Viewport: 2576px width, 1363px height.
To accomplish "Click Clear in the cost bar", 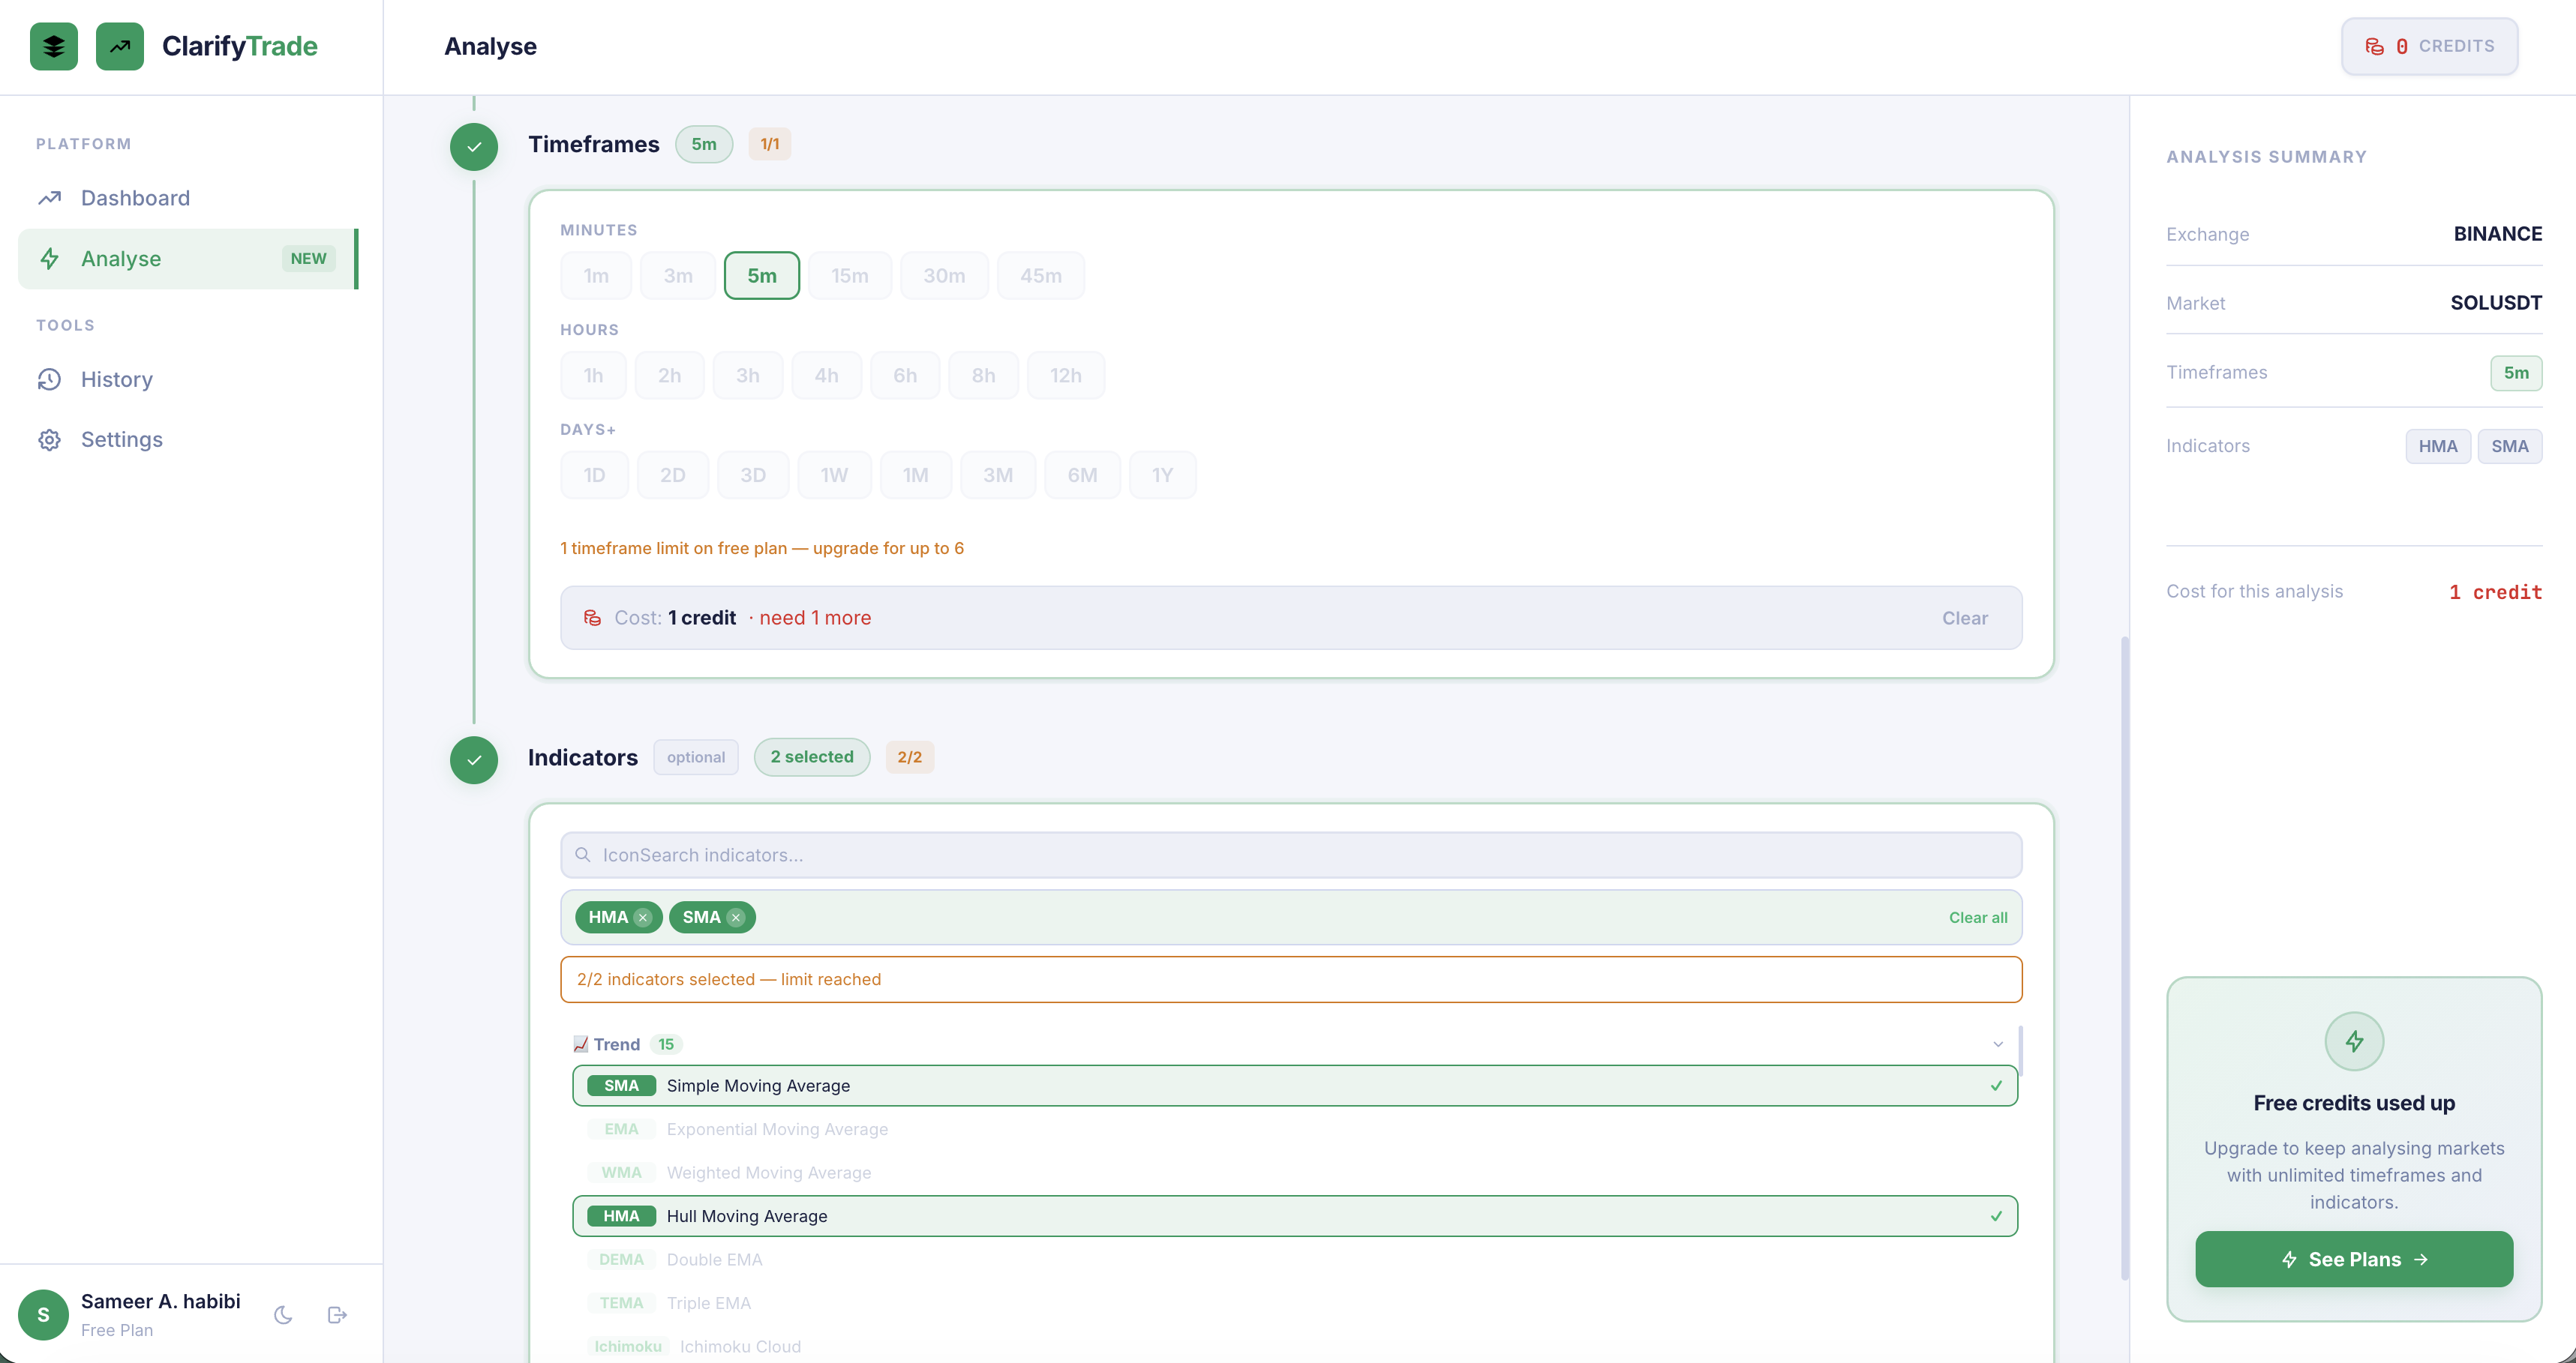I will 1964,618.
